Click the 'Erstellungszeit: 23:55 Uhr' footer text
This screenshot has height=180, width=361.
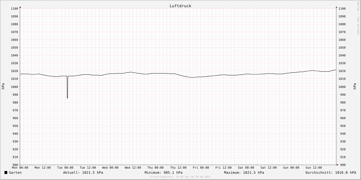point(180,177)
